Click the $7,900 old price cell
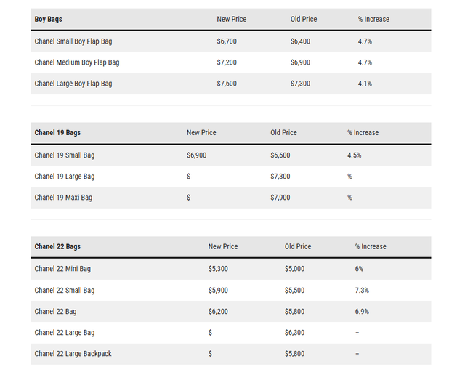The image size is (465, 372). 280,198
